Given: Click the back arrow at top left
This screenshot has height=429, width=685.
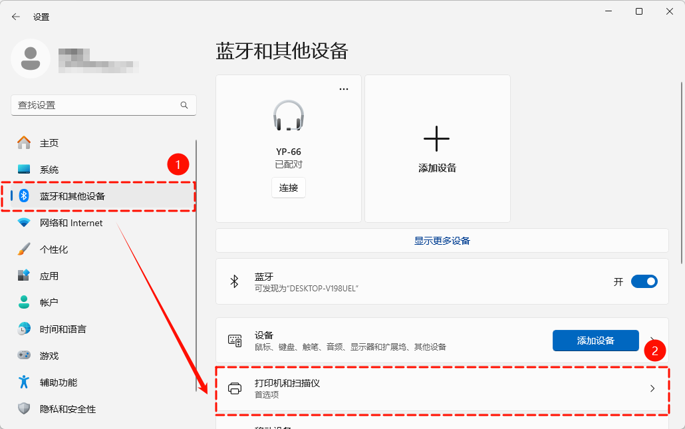Looking at the screenshot, I should tap(15, 16).
